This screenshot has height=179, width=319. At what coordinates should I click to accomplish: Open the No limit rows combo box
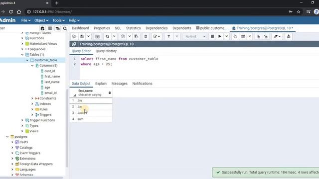(x=195, y=36)
